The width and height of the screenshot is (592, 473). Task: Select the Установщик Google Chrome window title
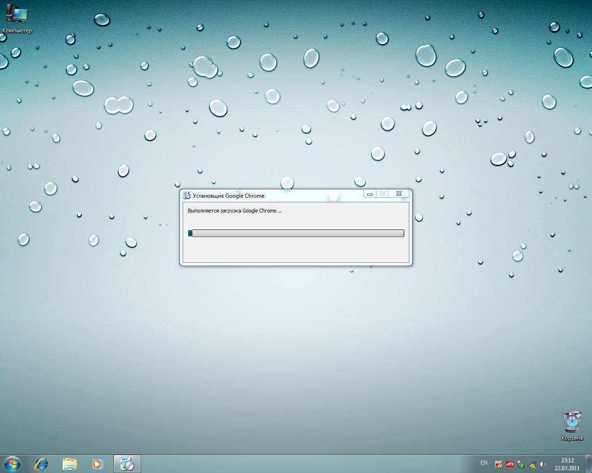228,195
